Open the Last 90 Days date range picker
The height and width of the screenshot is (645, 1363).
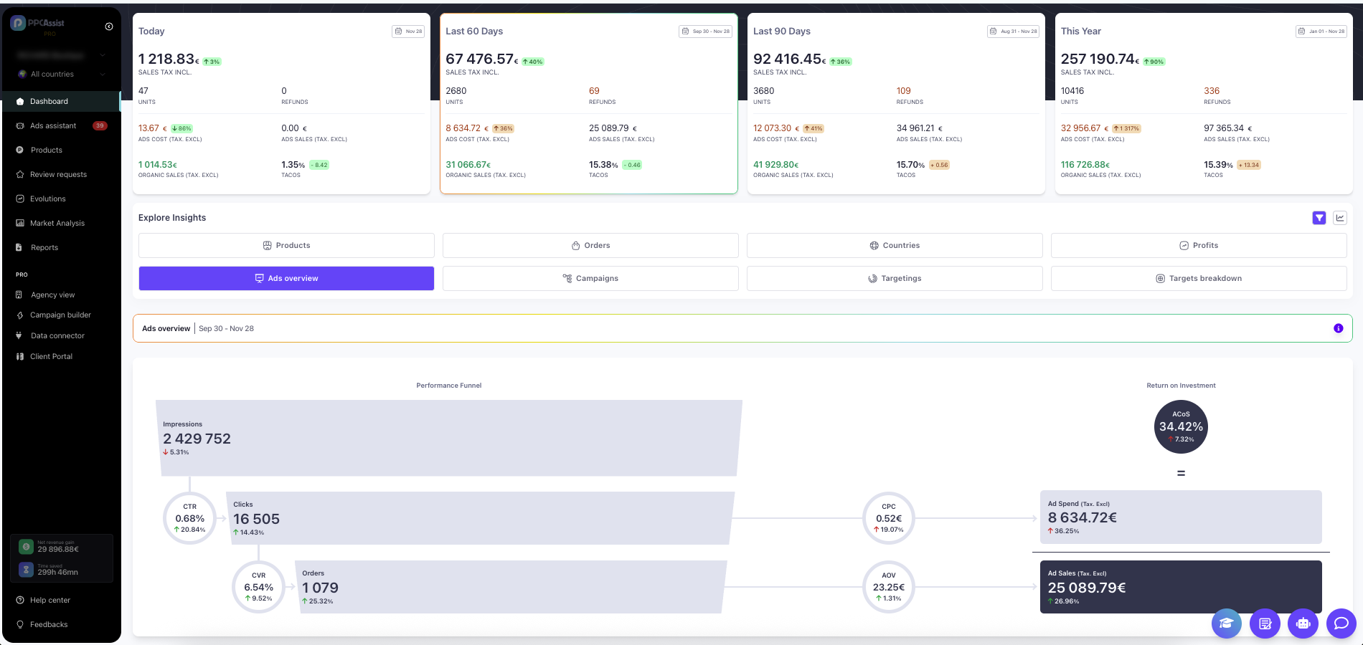(1013, 32)
